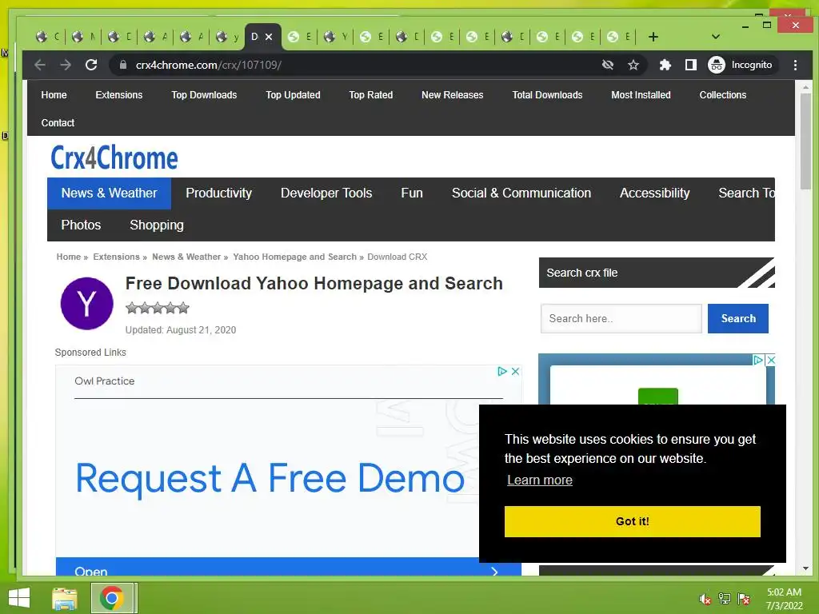
Task: Dismiss cookie notice with Got it!
Action: (x=632, y=521)
